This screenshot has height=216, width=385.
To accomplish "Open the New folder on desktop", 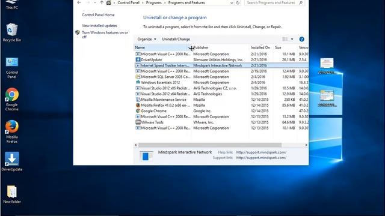I will (12, 194).
